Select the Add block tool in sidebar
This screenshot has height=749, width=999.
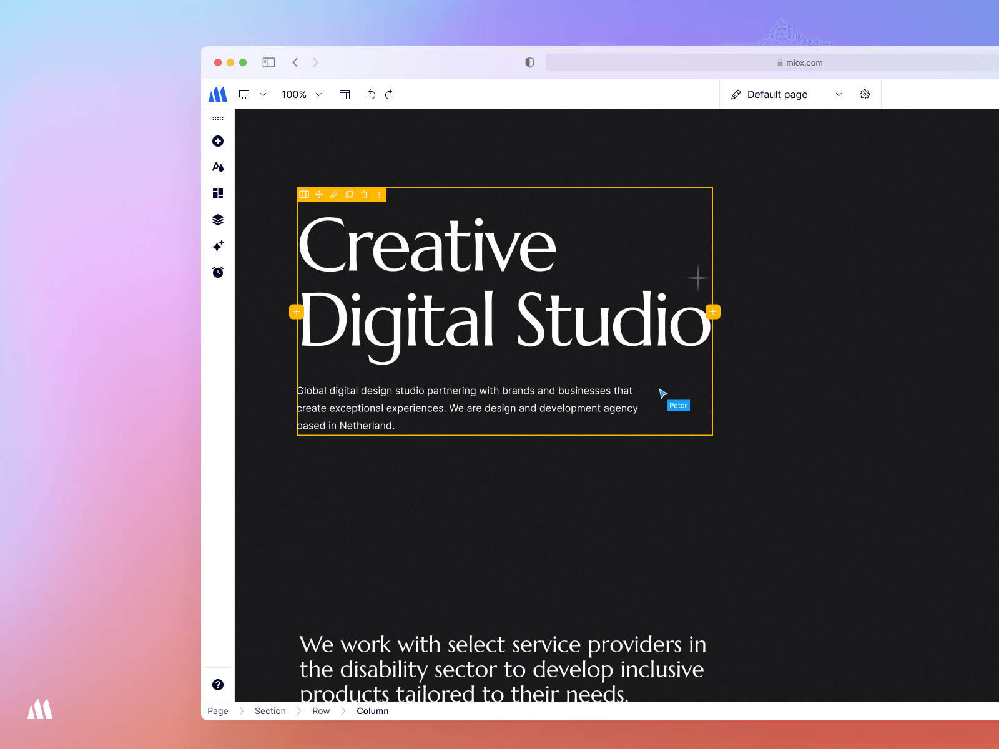217,141
